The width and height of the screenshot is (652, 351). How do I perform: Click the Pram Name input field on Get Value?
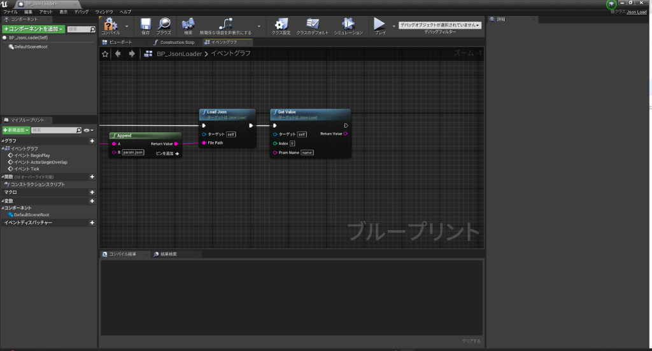pyautogui.click(x=307, y=153)
